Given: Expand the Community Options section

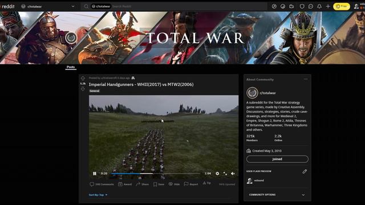Looking at the screenshot, I should 277,195.
